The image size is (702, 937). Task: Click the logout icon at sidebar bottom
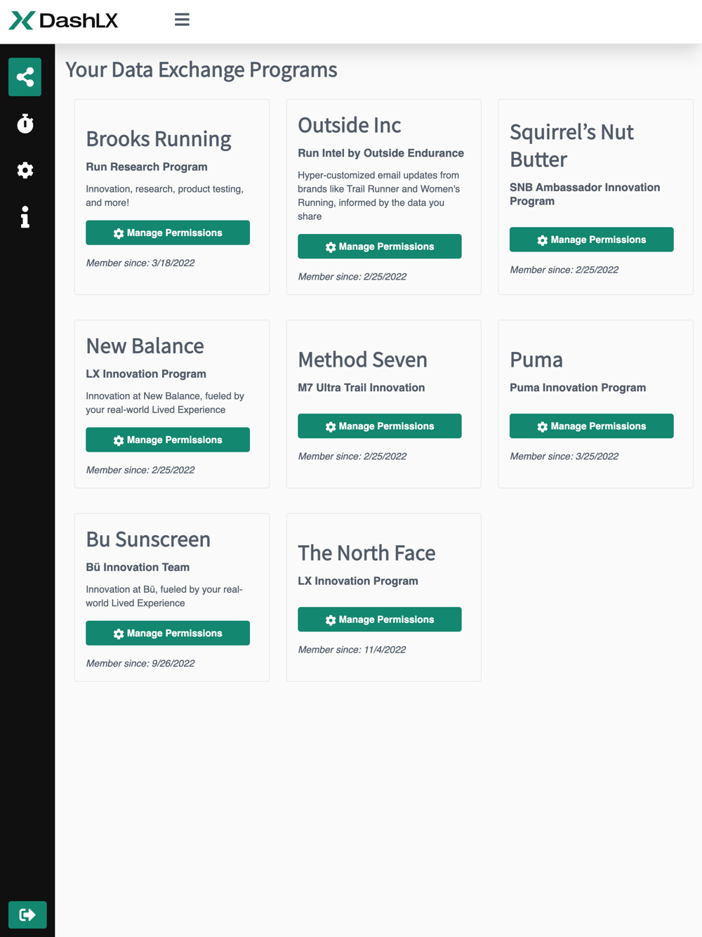pyautogui.click(x=27, y=915)
